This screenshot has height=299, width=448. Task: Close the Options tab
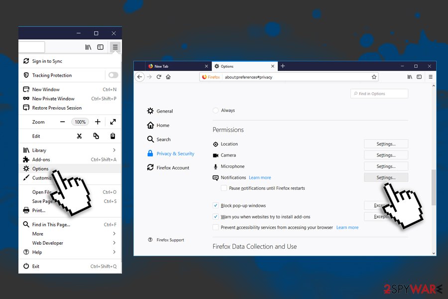(273, 66)
